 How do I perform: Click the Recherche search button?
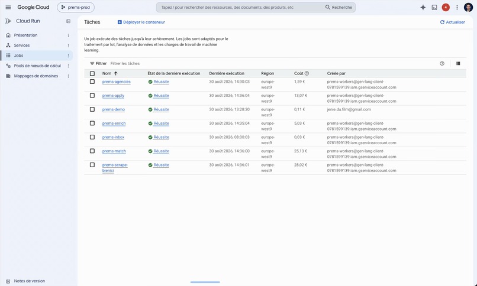tap(339, 7)
